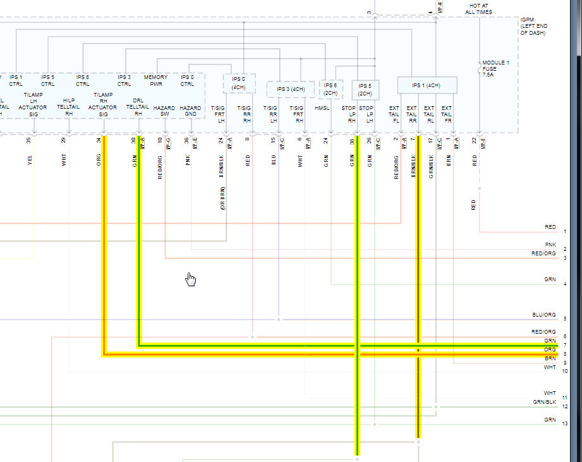This screenshot has height=462, width=582.
Task: Click the IPS 3 CTRL label
Action: click(x=124, y=80)
